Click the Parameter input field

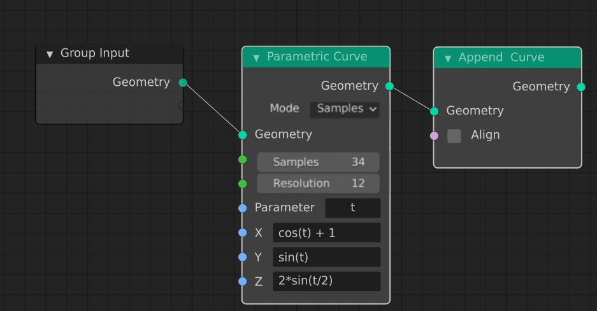coord(352,208)
